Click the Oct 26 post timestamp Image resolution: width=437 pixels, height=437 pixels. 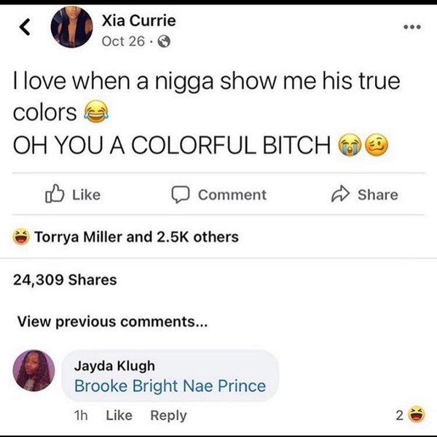point(124,42)
